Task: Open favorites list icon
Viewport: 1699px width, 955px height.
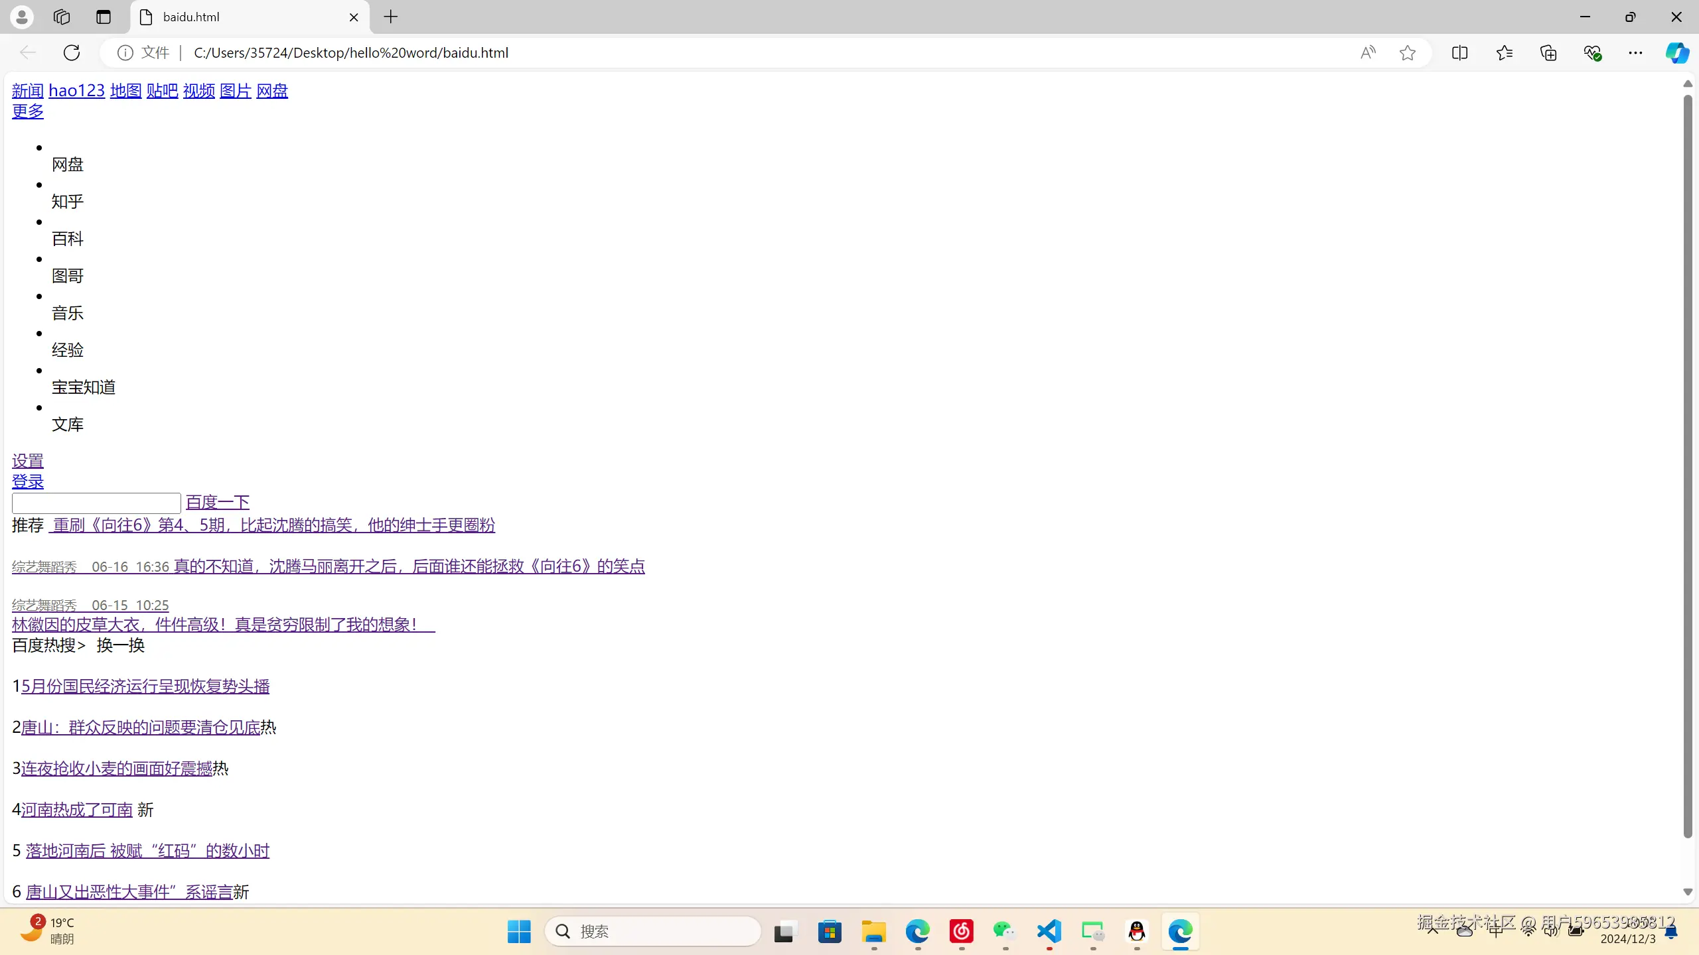Action: tap(1504, 52)
